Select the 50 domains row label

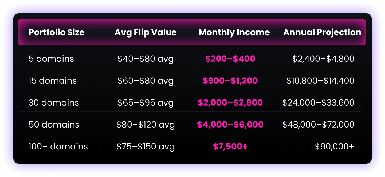(54, 125)
